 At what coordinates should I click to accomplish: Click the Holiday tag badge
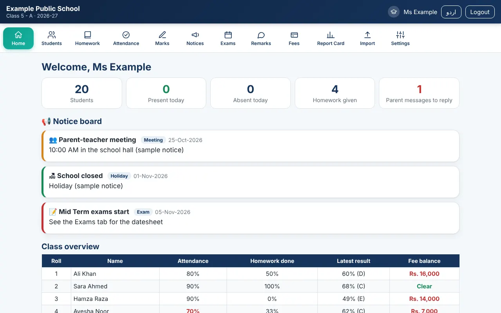(x=119, y=176)
